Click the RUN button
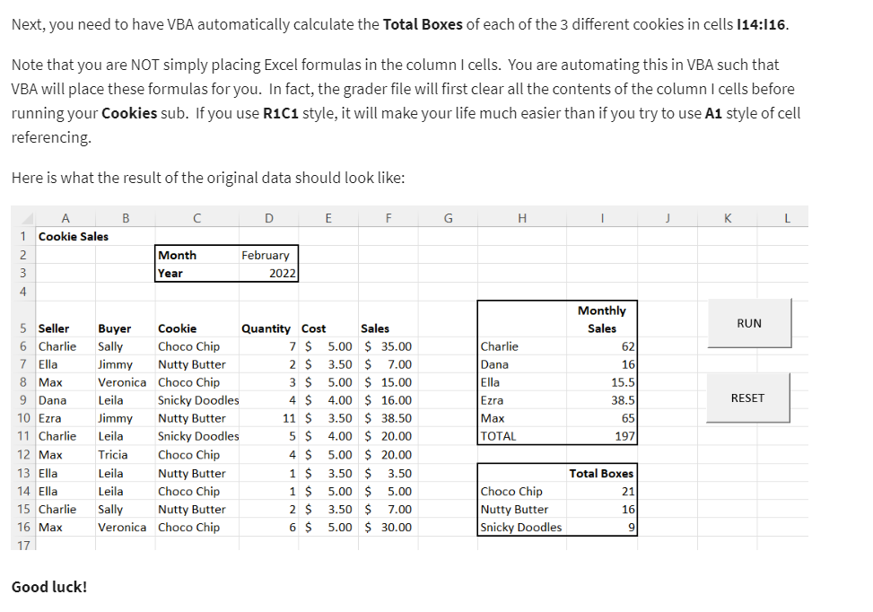This screenshot has height=612, width=873. pos(749,323)
